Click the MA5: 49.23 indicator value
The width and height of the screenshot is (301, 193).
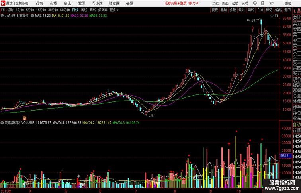pyautogui.click(x=43, y=16)
